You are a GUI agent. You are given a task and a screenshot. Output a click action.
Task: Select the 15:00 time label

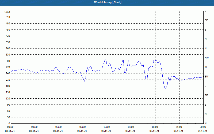tap(131, 127)
